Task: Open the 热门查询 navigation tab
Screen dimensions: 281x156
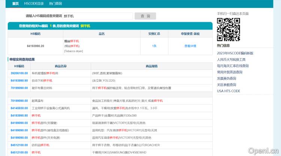Action: tap(55, 4)
